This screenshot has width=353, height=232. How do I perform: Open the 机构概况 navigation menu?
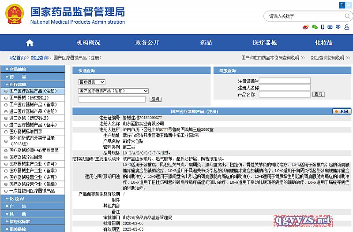click(88, 43)
